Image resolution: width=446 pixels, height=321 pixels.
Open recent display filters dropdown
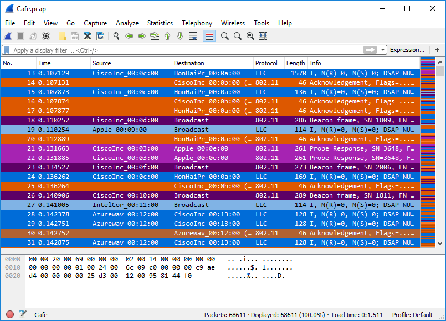[x=383, y=50]
